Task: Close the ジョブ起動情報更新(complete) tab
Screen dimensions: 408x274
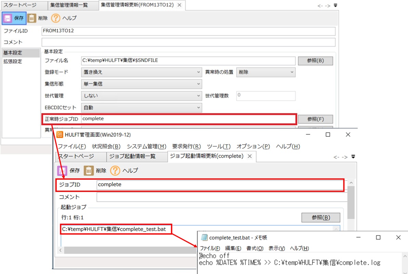Action: point(250,156)
